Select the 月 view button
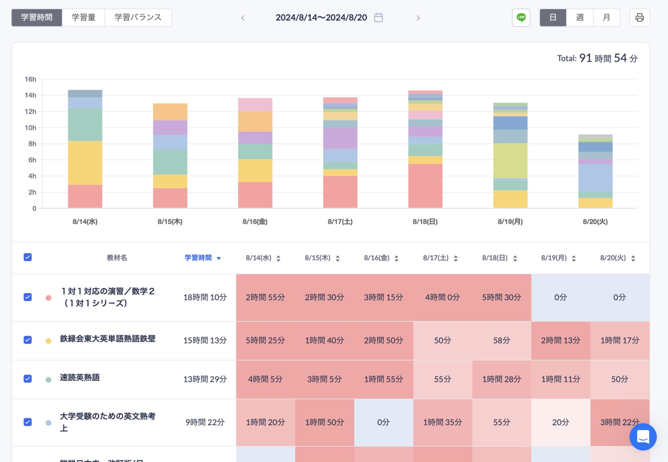The height and width of the screenshot is (462, 668). pyautogui.click(x=606, y=17)
